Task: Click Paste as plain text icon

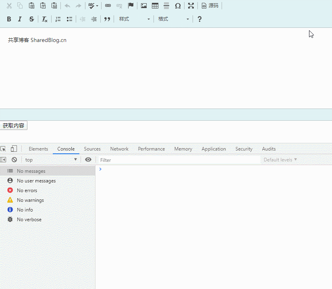Action: 43,6
